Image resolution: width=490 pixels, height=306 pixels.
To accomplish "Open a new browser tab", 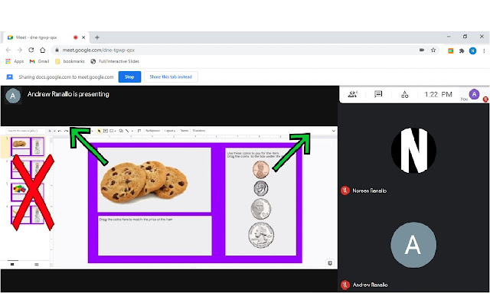I will click(x=97, y=37).
